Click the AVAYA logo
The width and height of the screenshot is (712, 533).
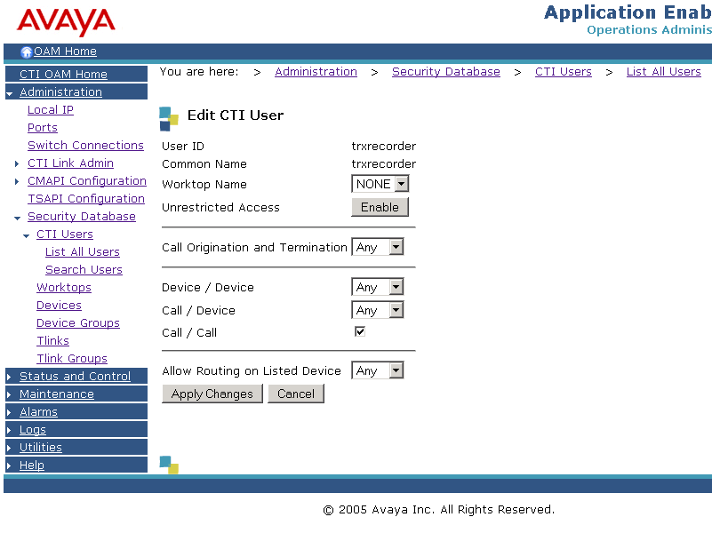pos(66,22)
